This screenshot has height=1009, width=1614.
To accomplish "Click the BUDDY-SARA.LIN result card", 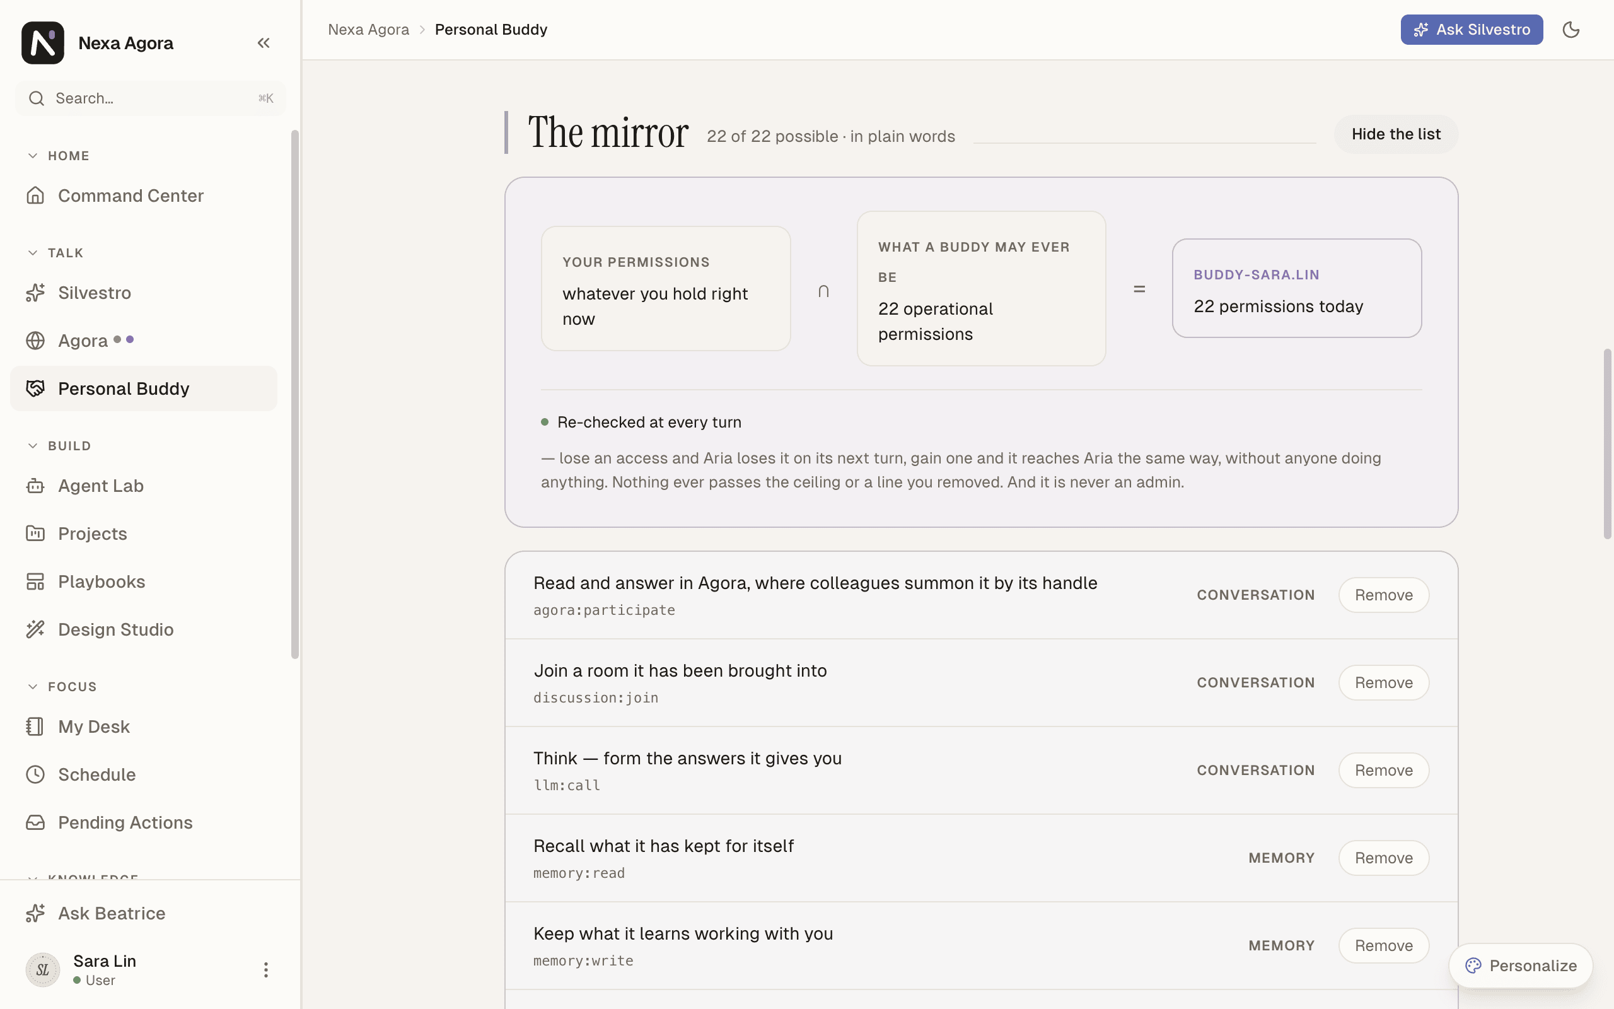I will 1296,288.
